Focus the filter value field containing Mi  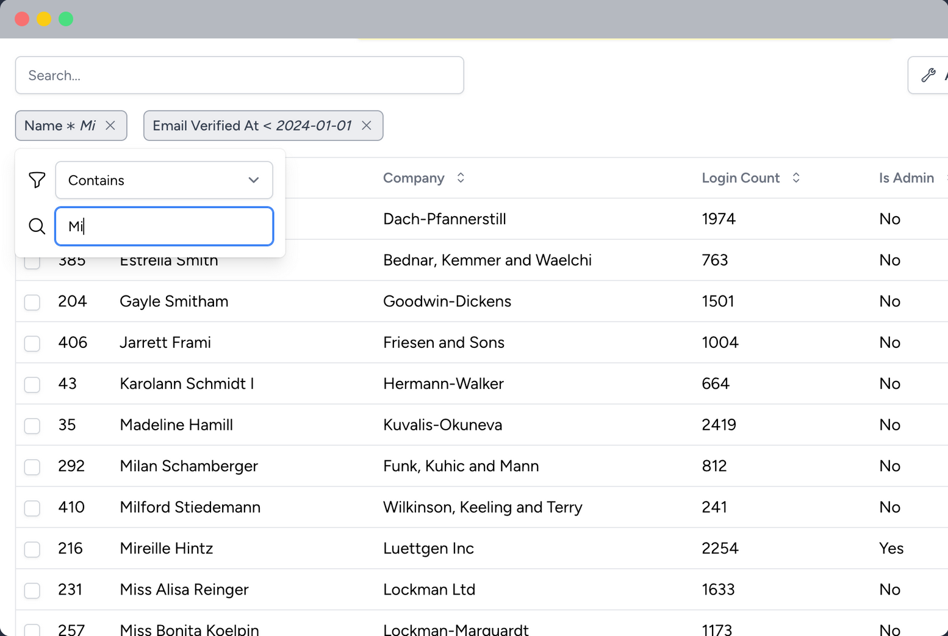click(164, 226)
